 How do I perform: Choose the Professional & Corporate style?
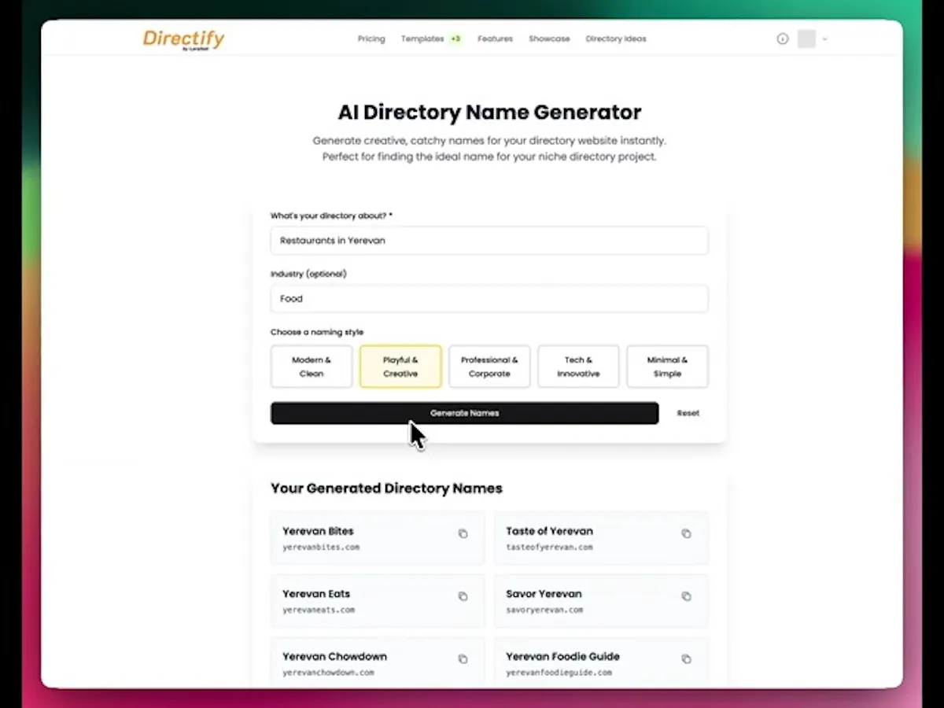(489, 367)
